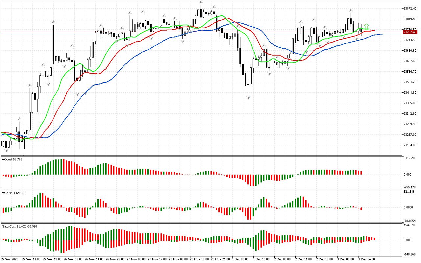This screenshot has width=421, height=263.
Task: Select the ACcust -14.4412 indicator label
Action: pyautogui.click(x=13, y=193)
